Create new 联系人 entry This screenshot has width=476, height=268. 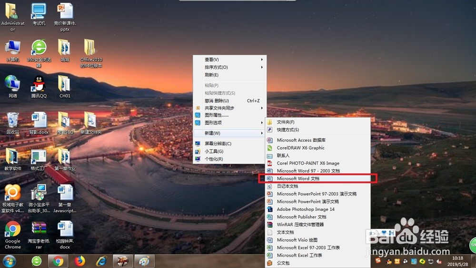tap(318, 155)
